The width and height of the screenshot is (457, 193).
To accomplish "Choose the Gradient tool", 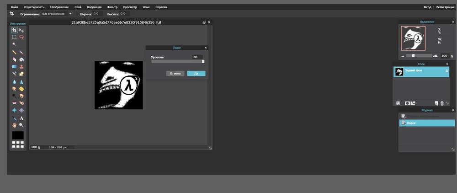I will click(x=14, y=66).
